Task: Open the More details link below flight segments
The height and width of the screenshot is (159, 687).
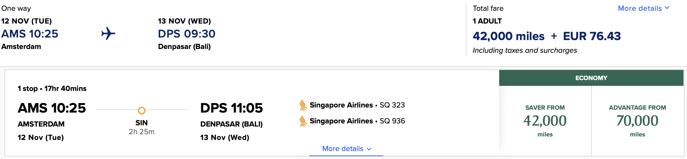Action: [343, 149]
